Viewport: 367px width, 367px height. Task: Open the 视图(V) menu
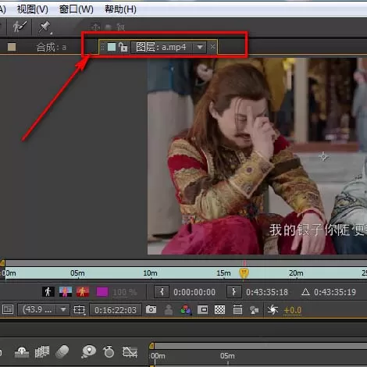(x=33, y=9)
